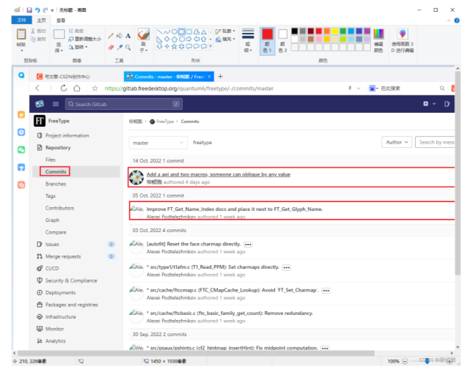Choose the Rectangle shape in shapes gallery
The image size is (468, 373).
coord(181,32)
